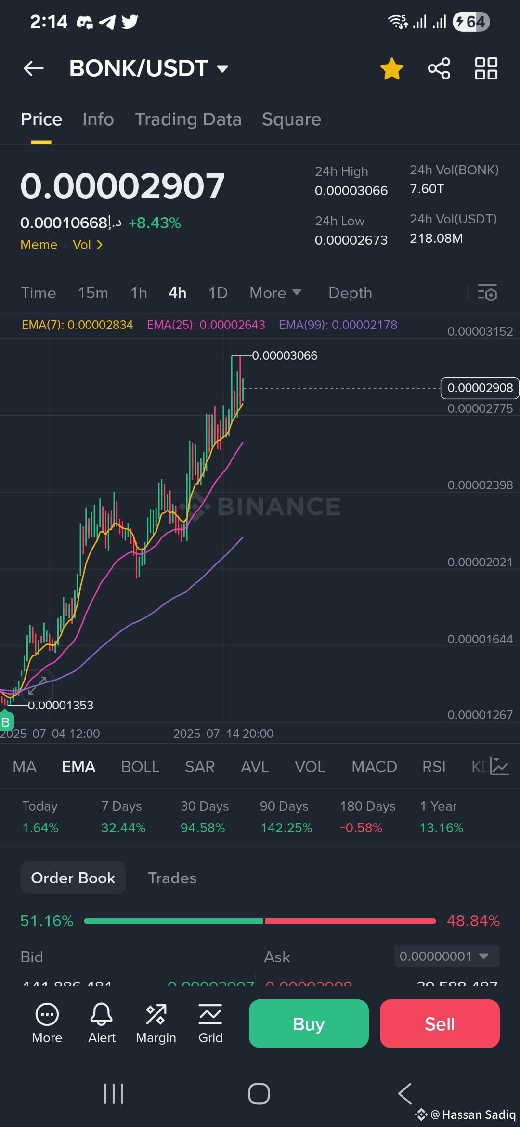This screenshot has width=520, height=1127.
Task: Tap the Telegram notification icon in status bar
Action: point(107,22)
